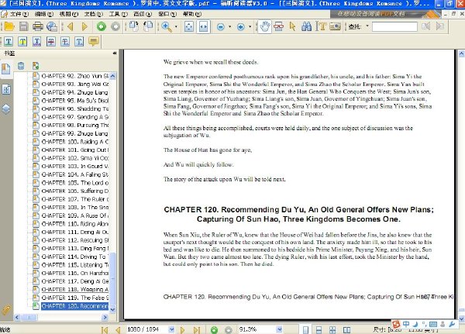Click the Open file folder icon

(9, 26)
